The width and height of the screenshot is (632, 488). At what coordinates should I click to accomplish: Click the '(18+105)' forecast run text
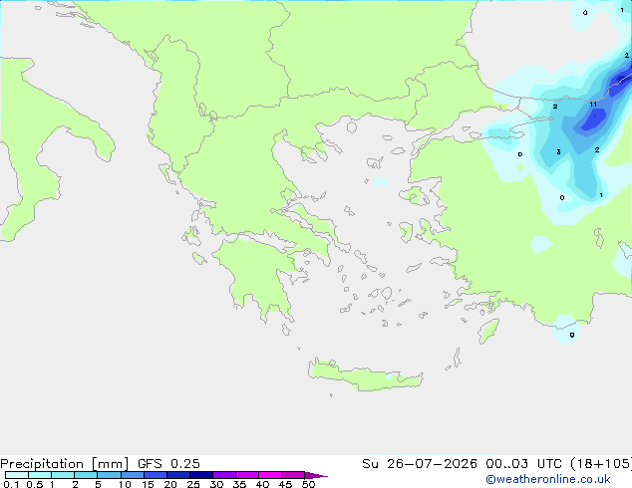pyautogui.click(x=601, y=464)
